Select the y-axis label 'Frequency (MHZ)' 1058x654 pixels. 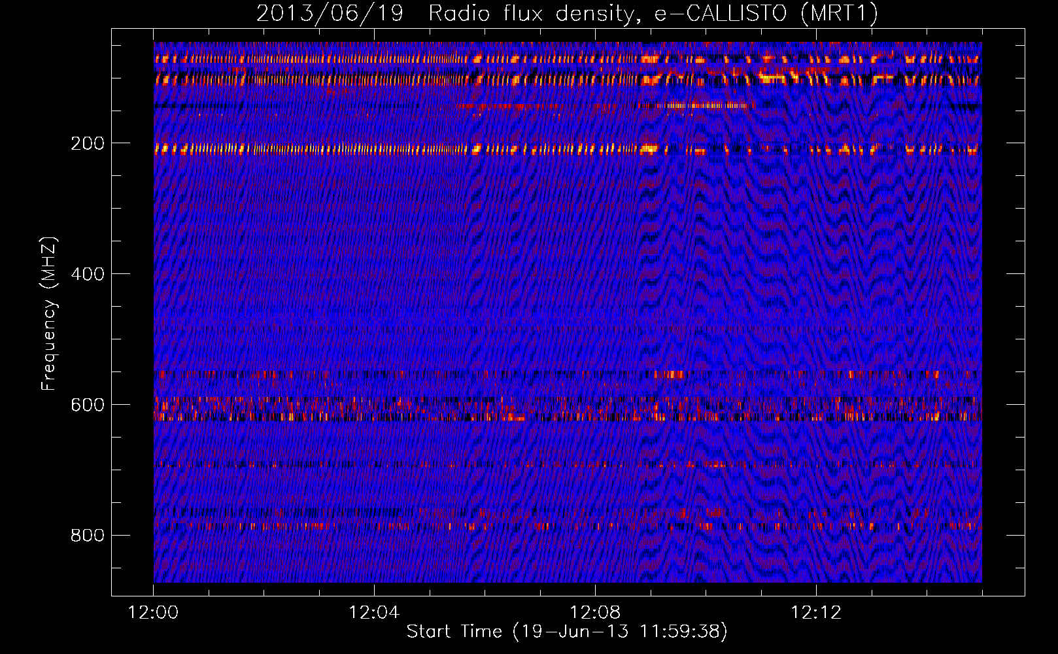click(x=49, y=314)
